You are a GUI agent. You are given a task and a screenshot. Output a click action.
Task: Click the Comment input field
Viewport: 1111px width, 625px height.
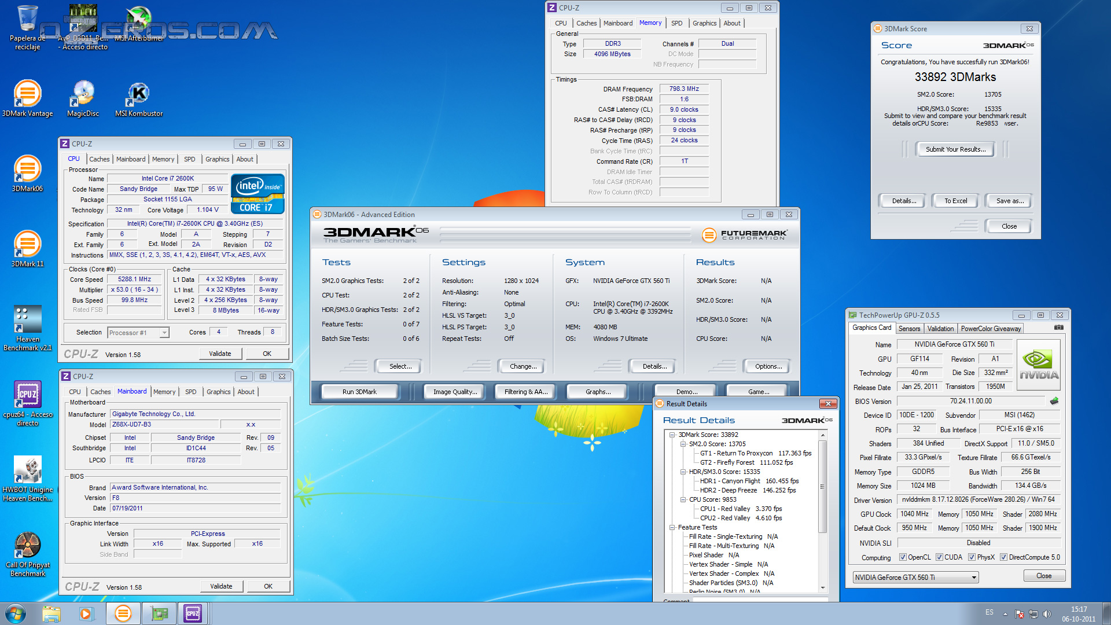[x=760, y=601]
